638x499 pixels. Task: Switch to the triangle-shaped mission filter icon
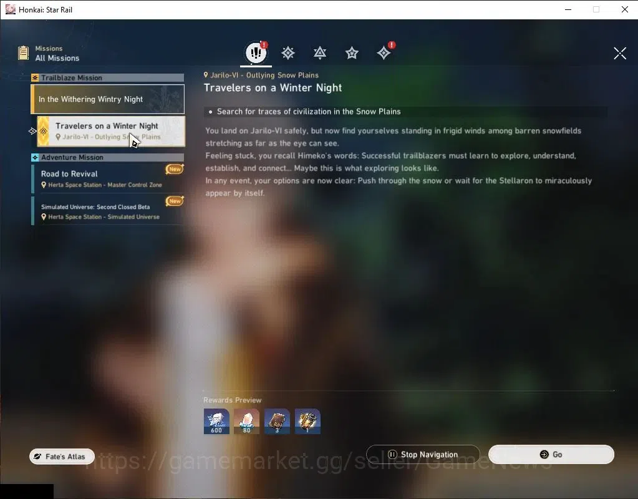(320, 53)
